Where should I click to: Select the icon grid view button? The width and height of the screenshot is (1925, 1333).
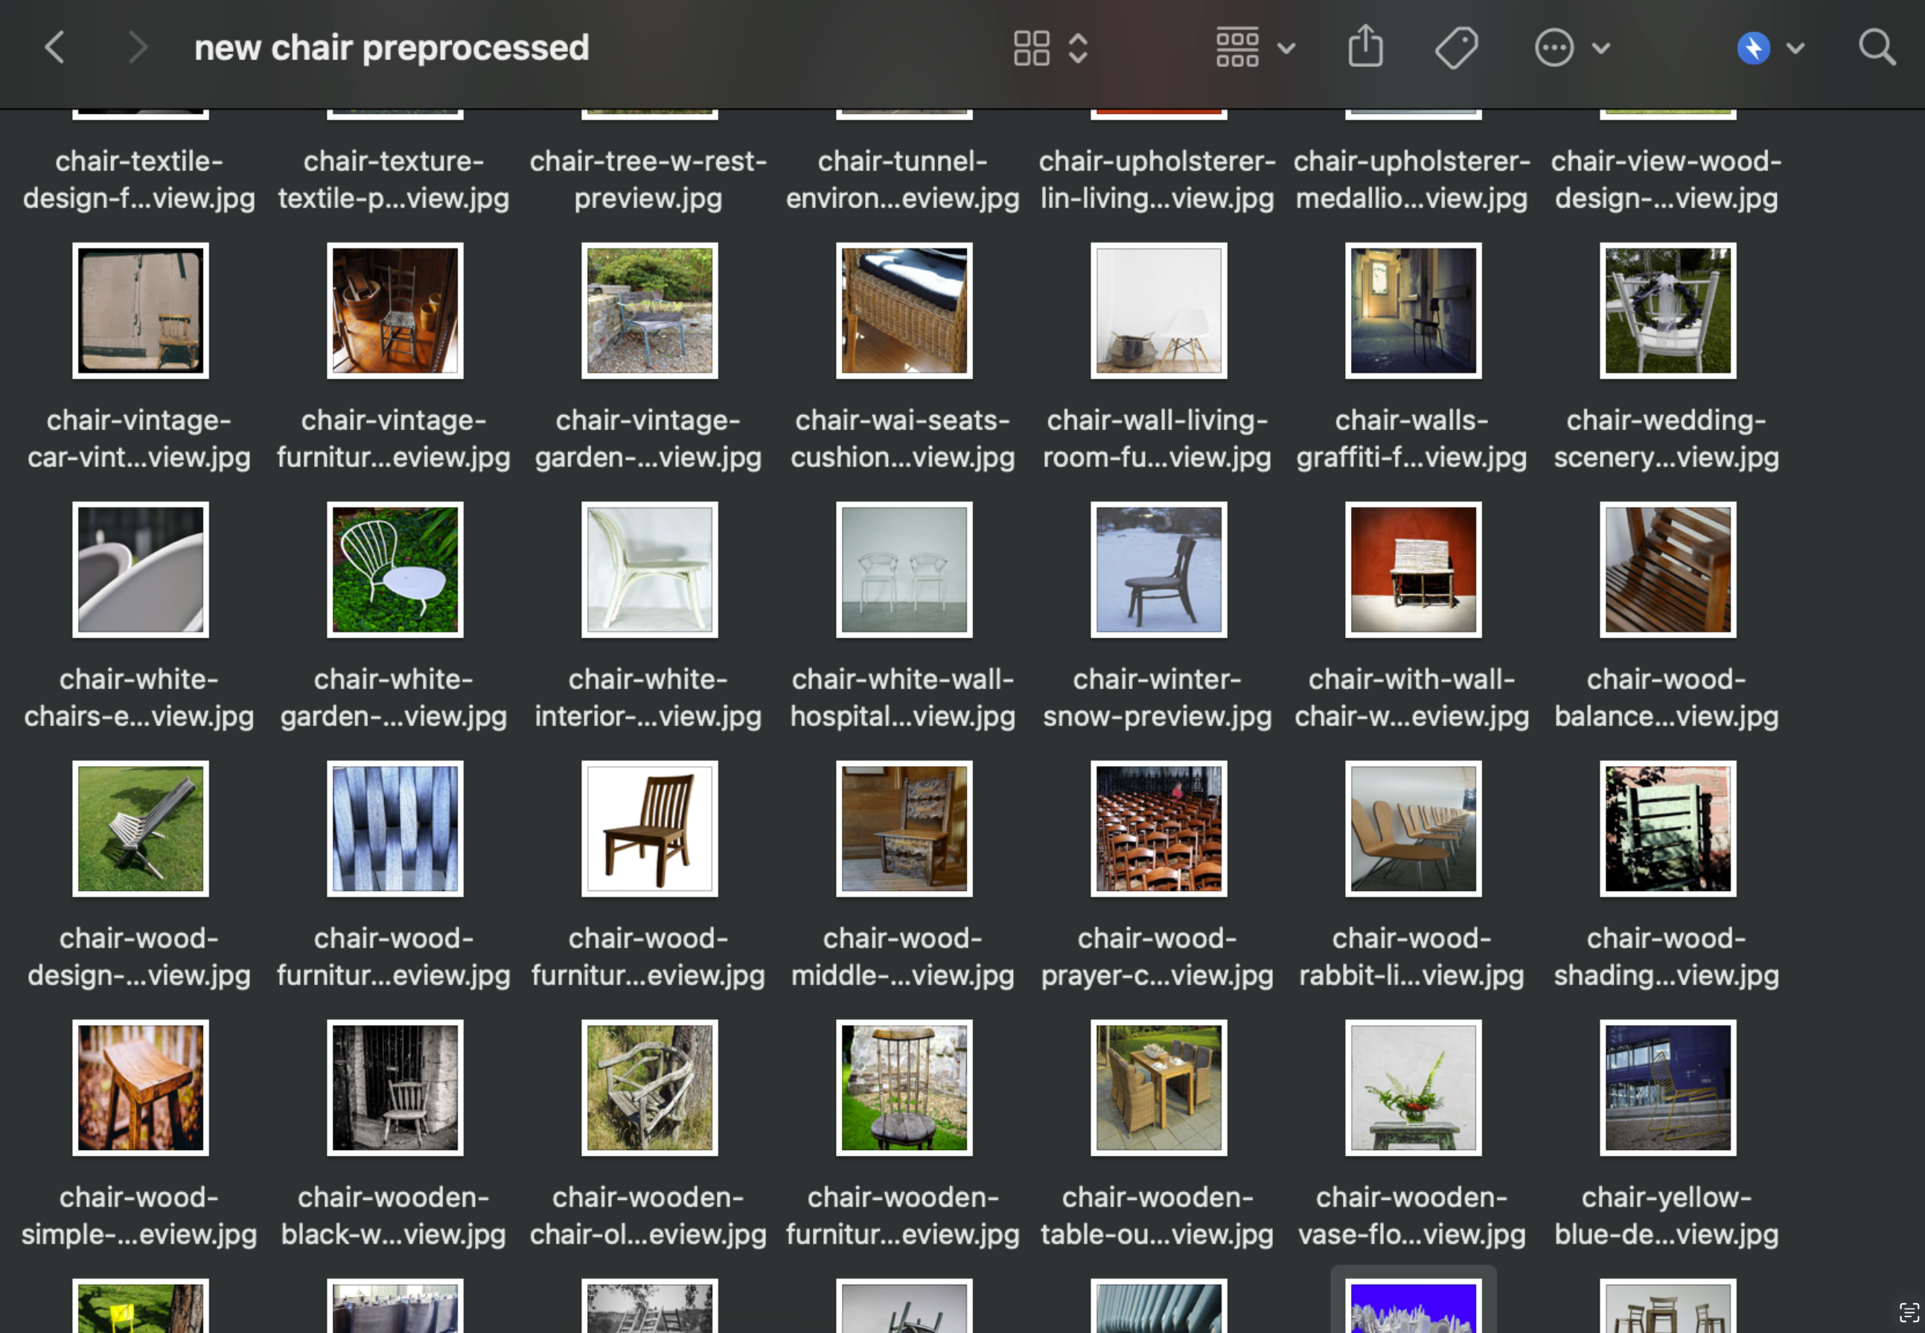[1032, 48]
